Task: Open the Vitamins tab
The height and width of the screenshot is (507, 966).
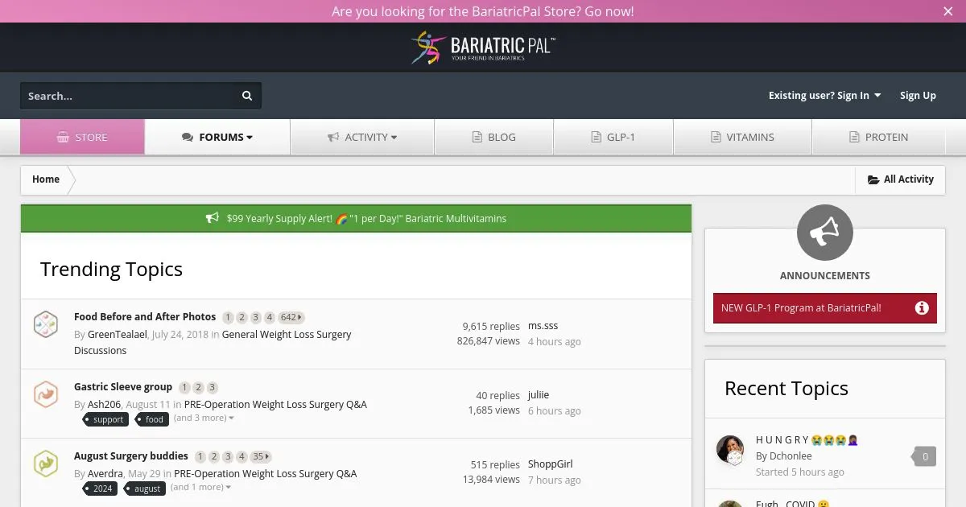Action: click(742, 137)
